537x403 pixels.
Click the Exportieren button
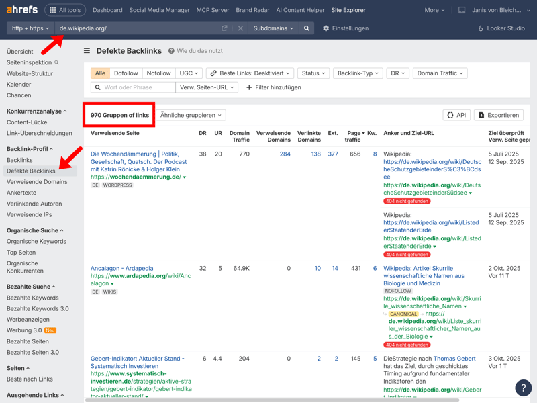click(498, 115)
